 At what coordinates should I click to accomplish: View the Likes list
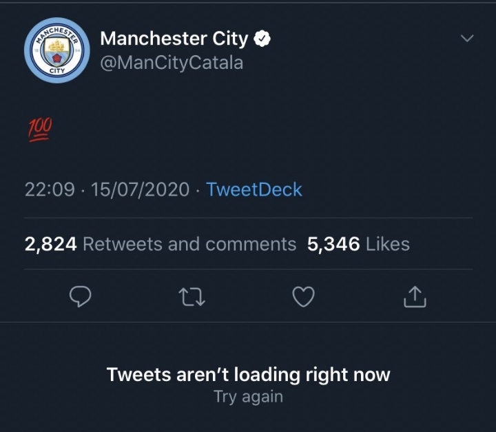click(x=387, y=244)
